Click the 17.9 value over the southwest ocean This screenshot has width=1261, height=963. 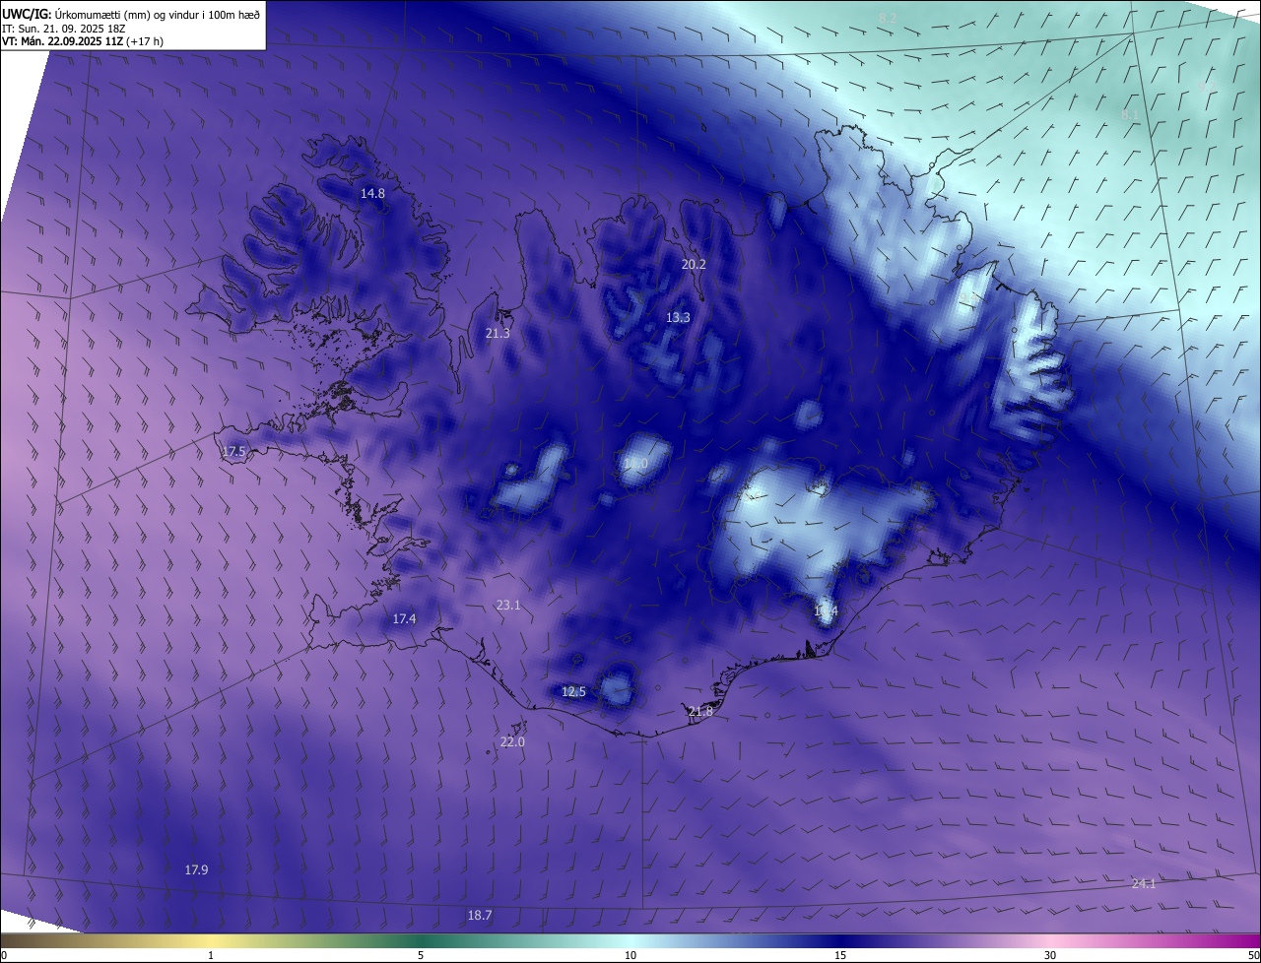(196, 870)
